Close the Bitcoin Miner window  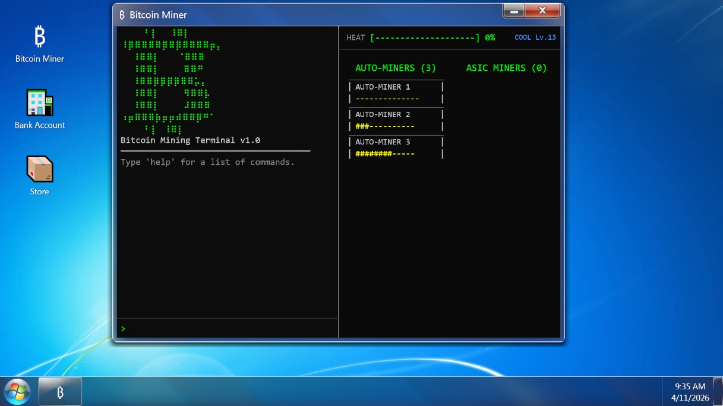click(543, 11)
